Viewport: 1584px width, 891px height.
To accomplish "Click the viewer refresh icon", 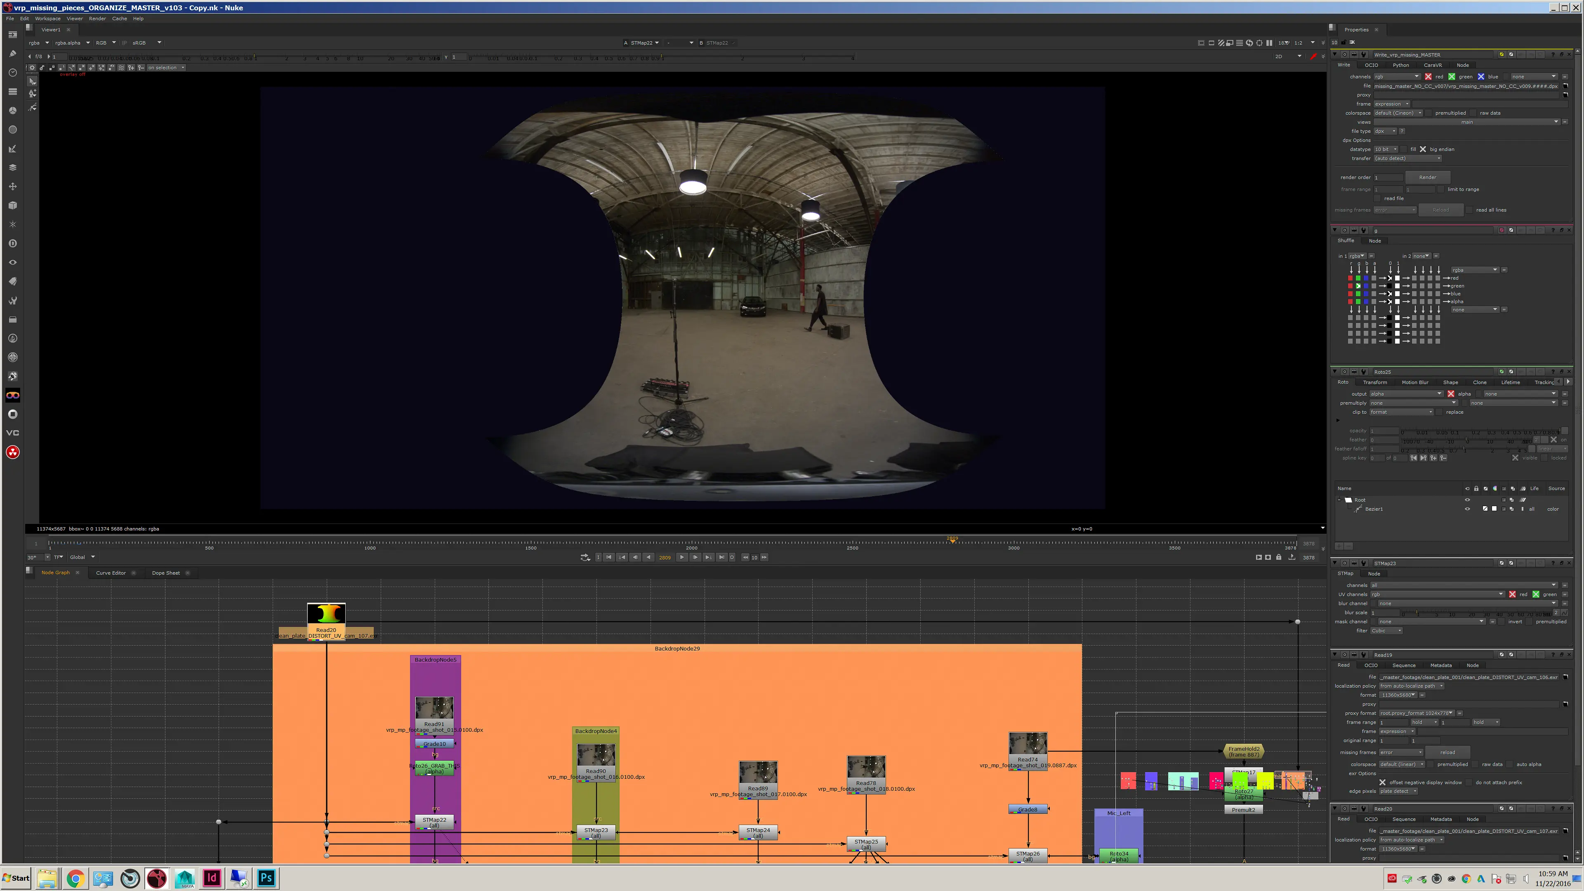I will coord(1249,43).
